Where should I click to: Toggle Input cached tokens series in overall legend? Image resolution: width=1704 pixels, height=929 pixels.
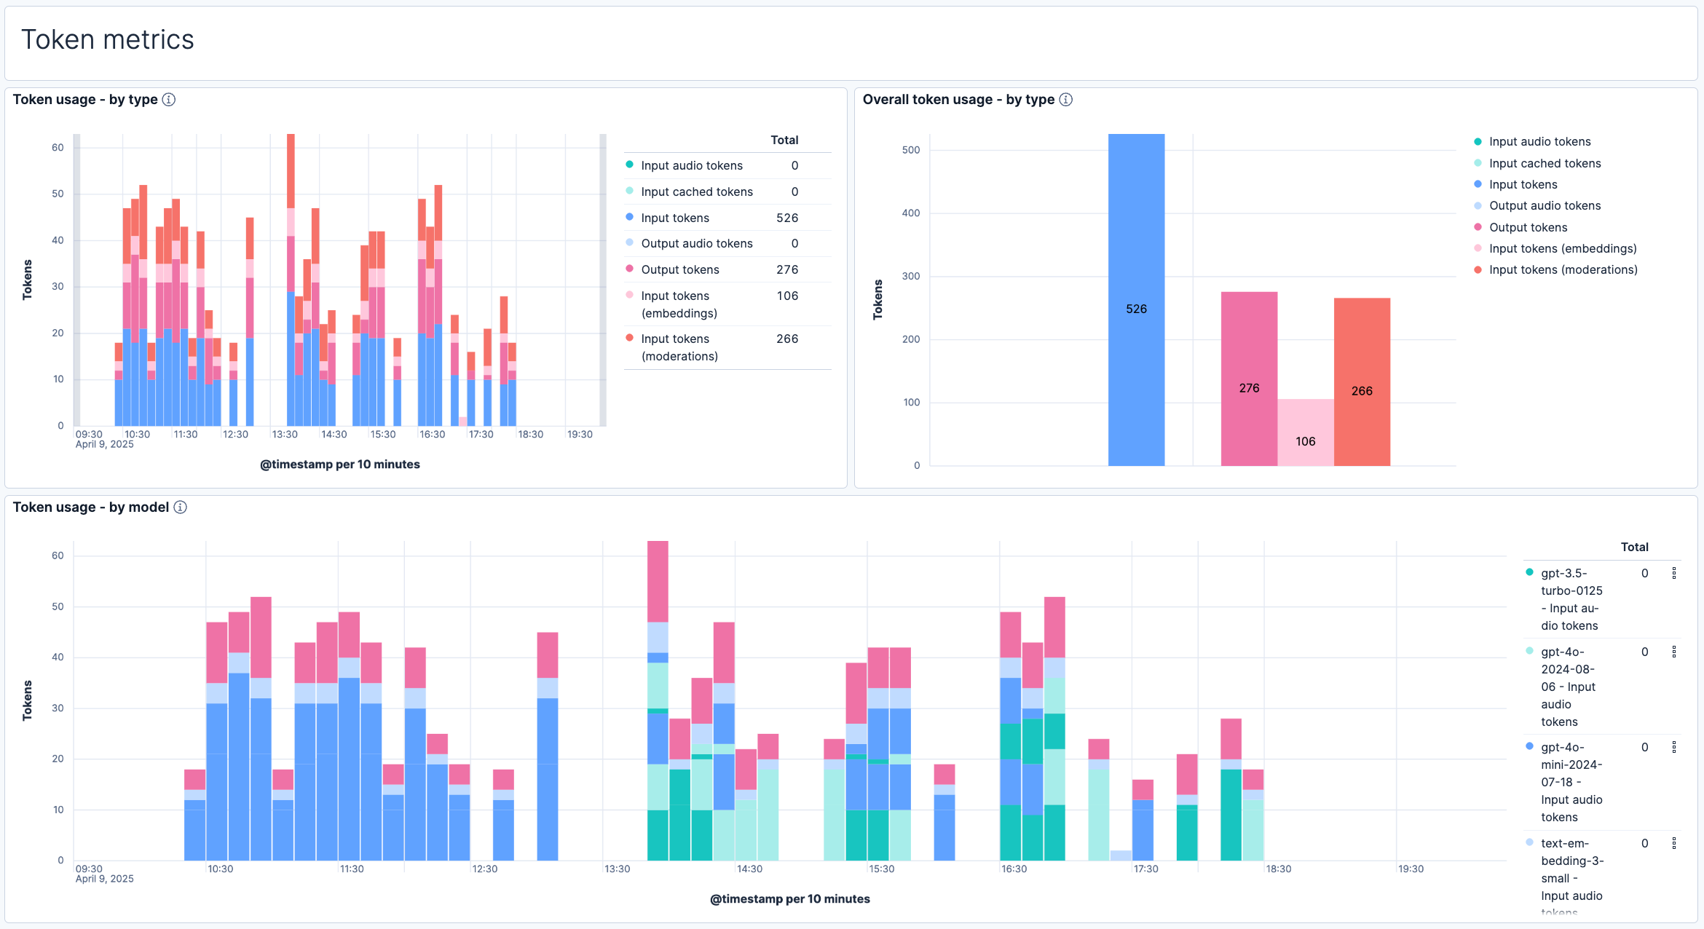(1545, 163)
